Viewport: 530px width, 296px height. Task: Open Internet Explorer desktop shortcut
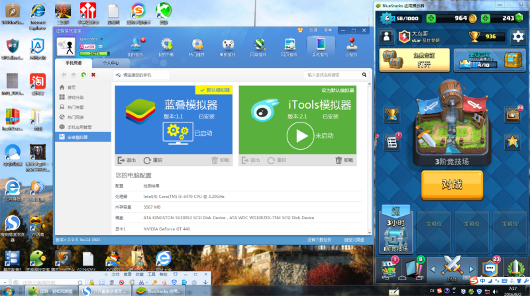point(38,16)
